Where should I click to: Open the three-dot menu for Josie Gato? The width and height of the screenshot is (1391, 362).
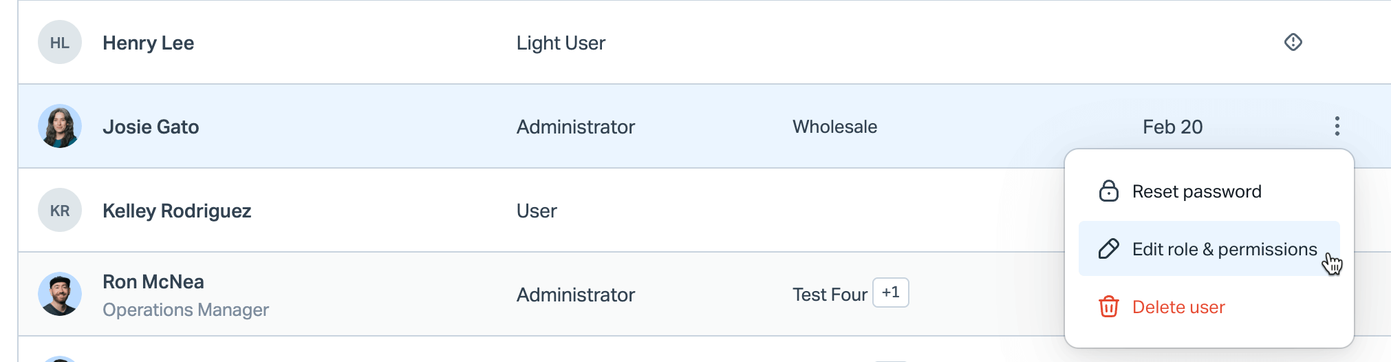click(x=1337, y=126)
